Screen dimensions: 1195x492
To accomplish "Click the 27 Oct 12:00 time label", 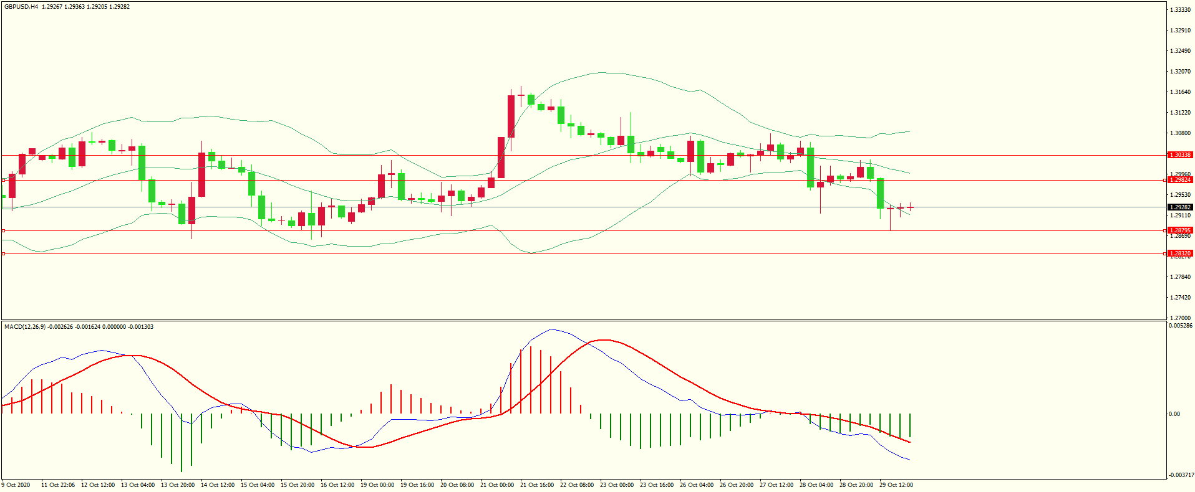I will pos(777,485).
